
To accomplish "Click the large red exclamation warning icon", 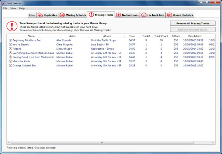I will click(x=12, y=26).
